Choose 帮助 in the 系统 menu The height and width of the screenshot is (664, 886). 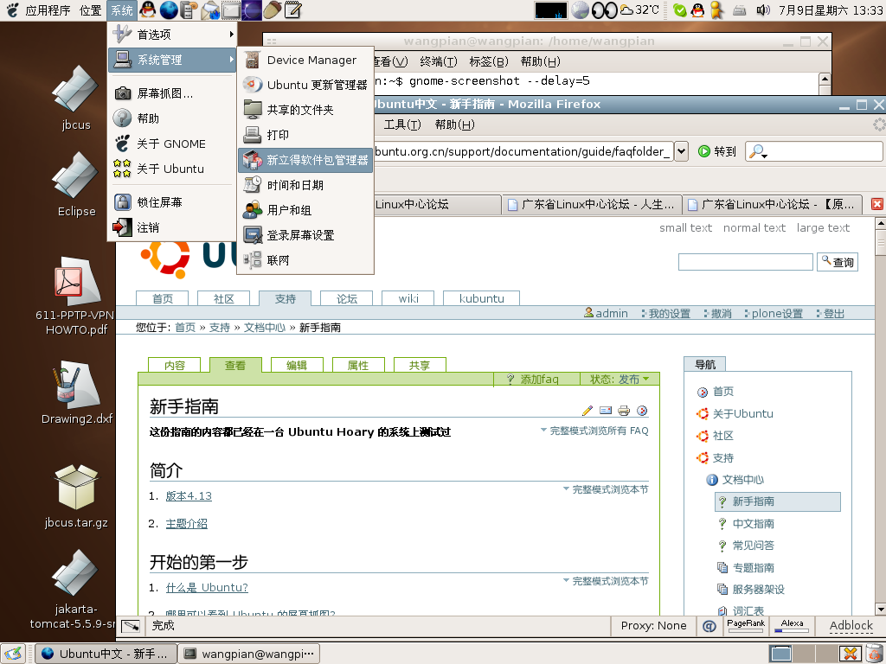[170, 118]
